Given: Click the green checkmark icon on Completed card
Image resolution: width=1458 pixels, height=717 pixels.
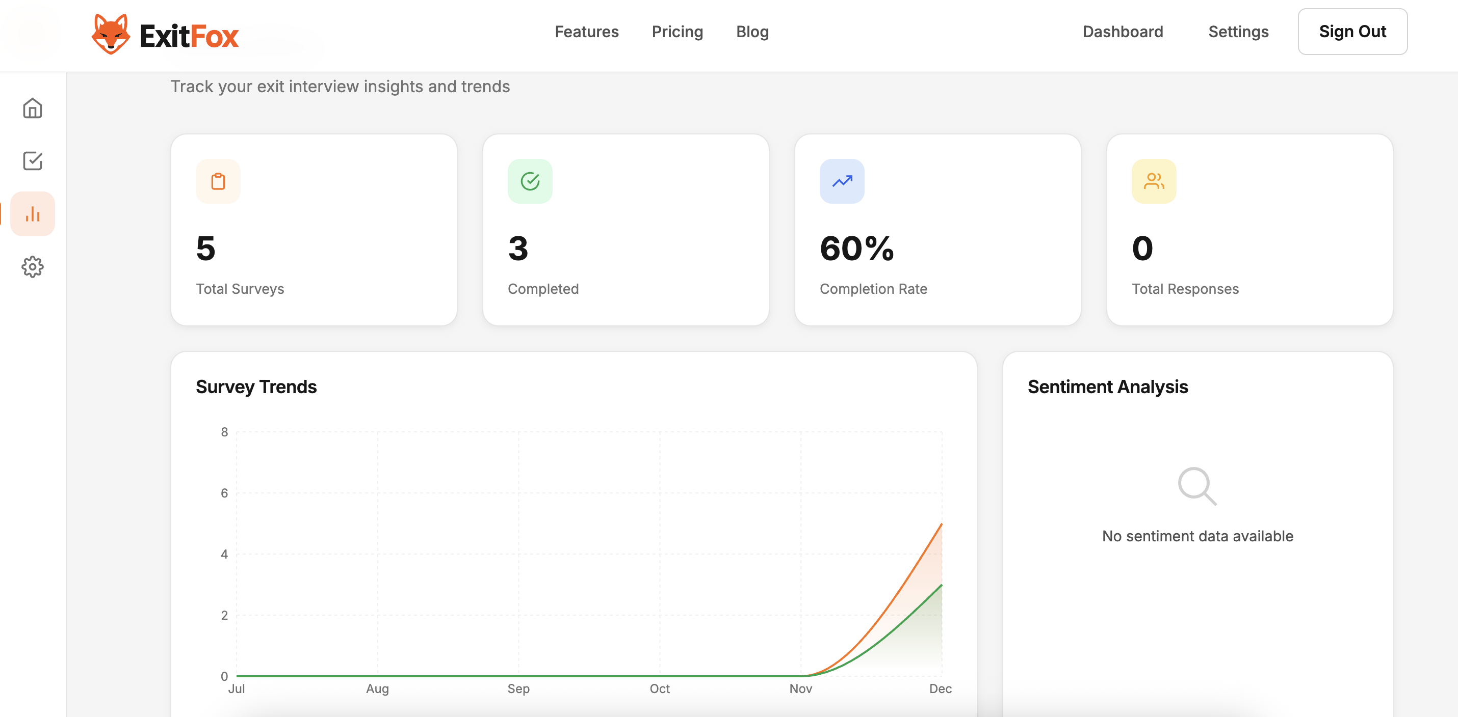Looking at the screenshot, I should (x=530, y=181).
